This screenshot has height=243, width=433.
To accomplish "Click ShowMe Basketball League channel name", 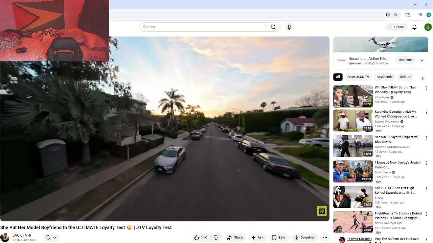I will point(392,147).
